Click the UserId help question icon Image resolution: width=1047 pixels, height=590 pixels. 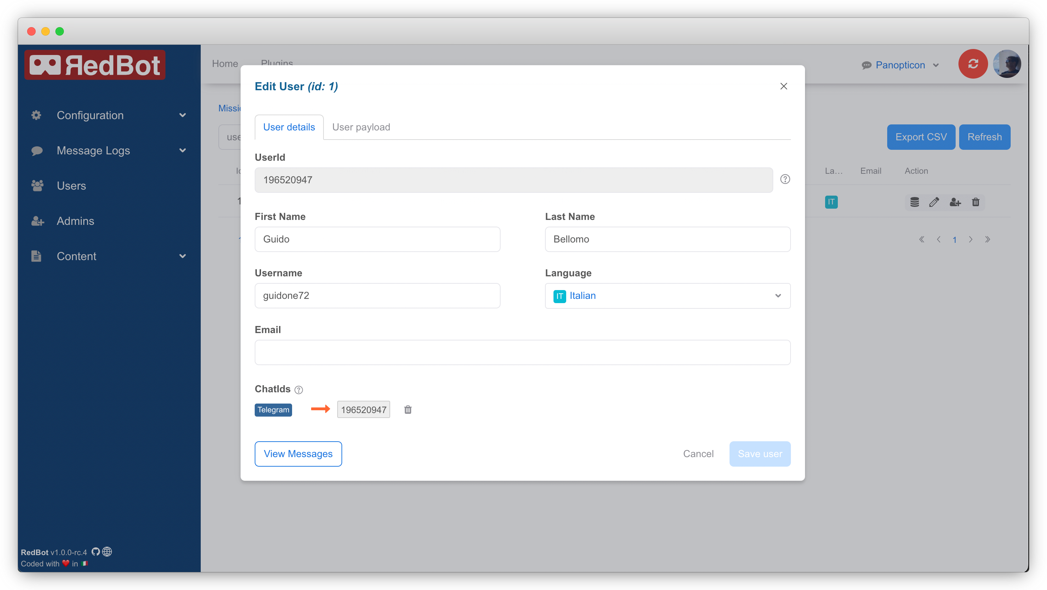click(x=785, y=179)
